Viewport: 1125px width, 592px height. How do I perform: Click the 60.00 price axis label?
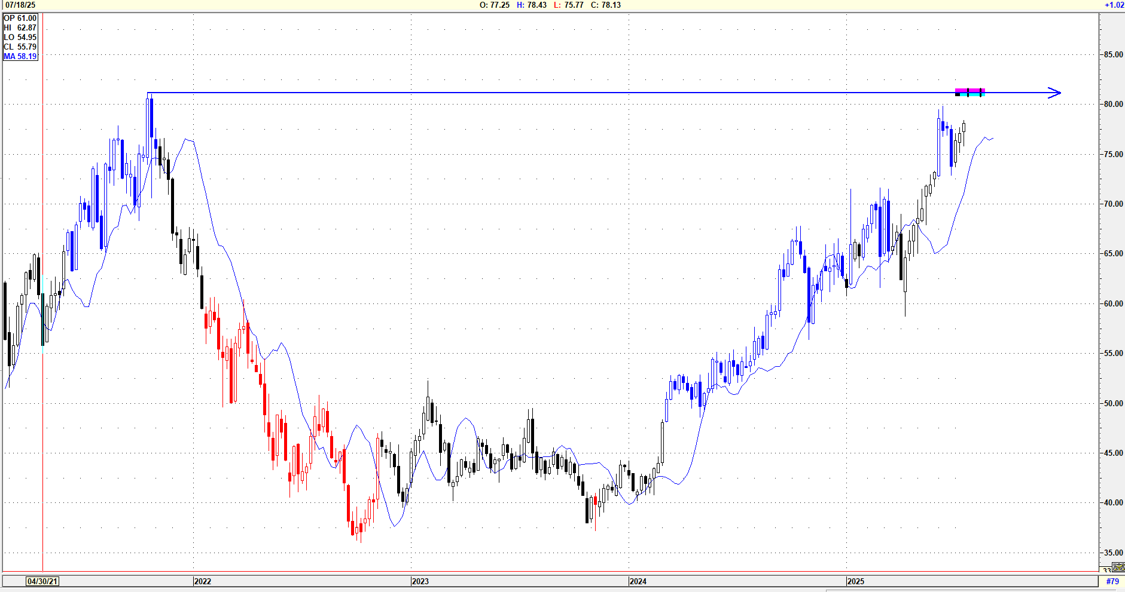pos(1114,303)
